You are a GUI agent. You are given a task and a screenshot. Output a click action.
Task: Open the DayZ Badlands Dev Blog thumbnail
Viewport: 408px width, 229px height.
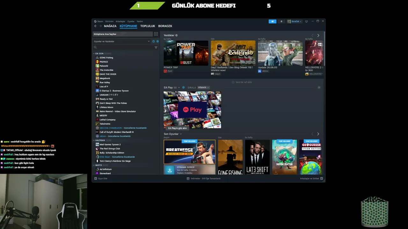(233, 53)
